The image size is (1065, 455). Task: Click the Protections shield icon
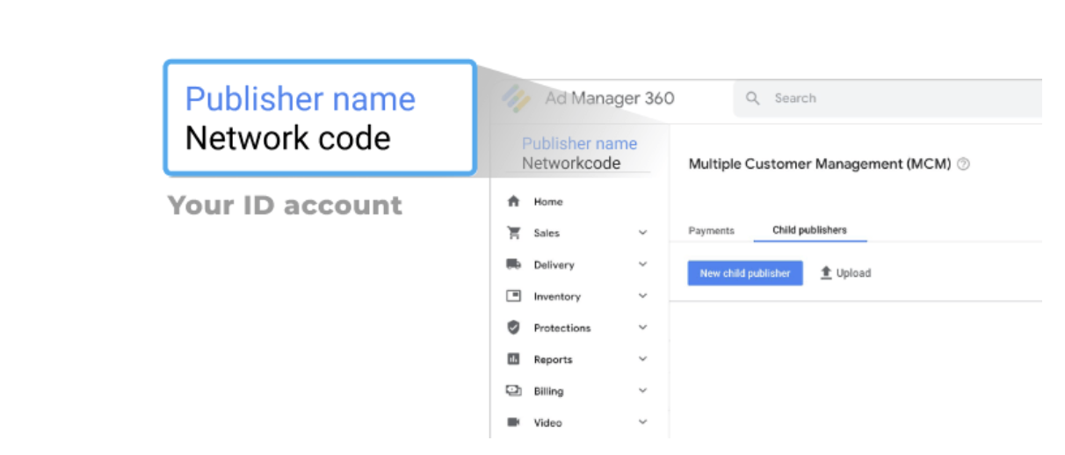514,328
